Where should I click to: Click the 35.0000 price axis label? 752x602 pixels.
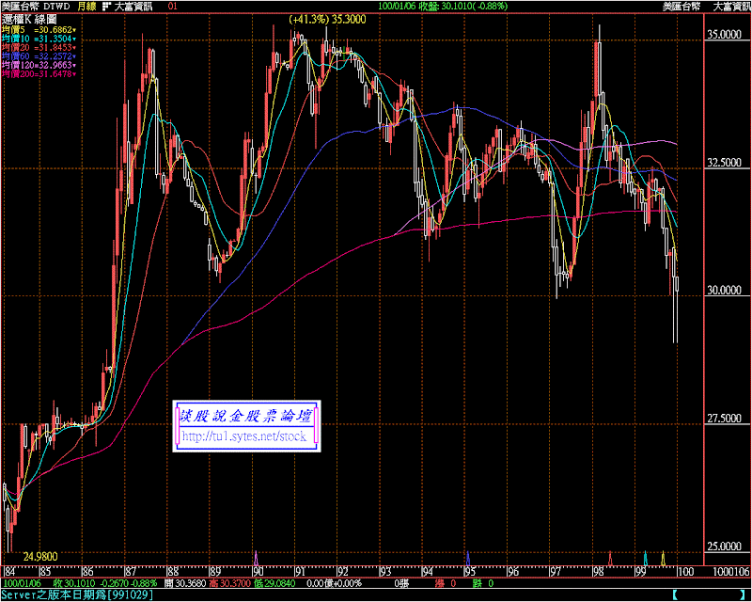725,35
